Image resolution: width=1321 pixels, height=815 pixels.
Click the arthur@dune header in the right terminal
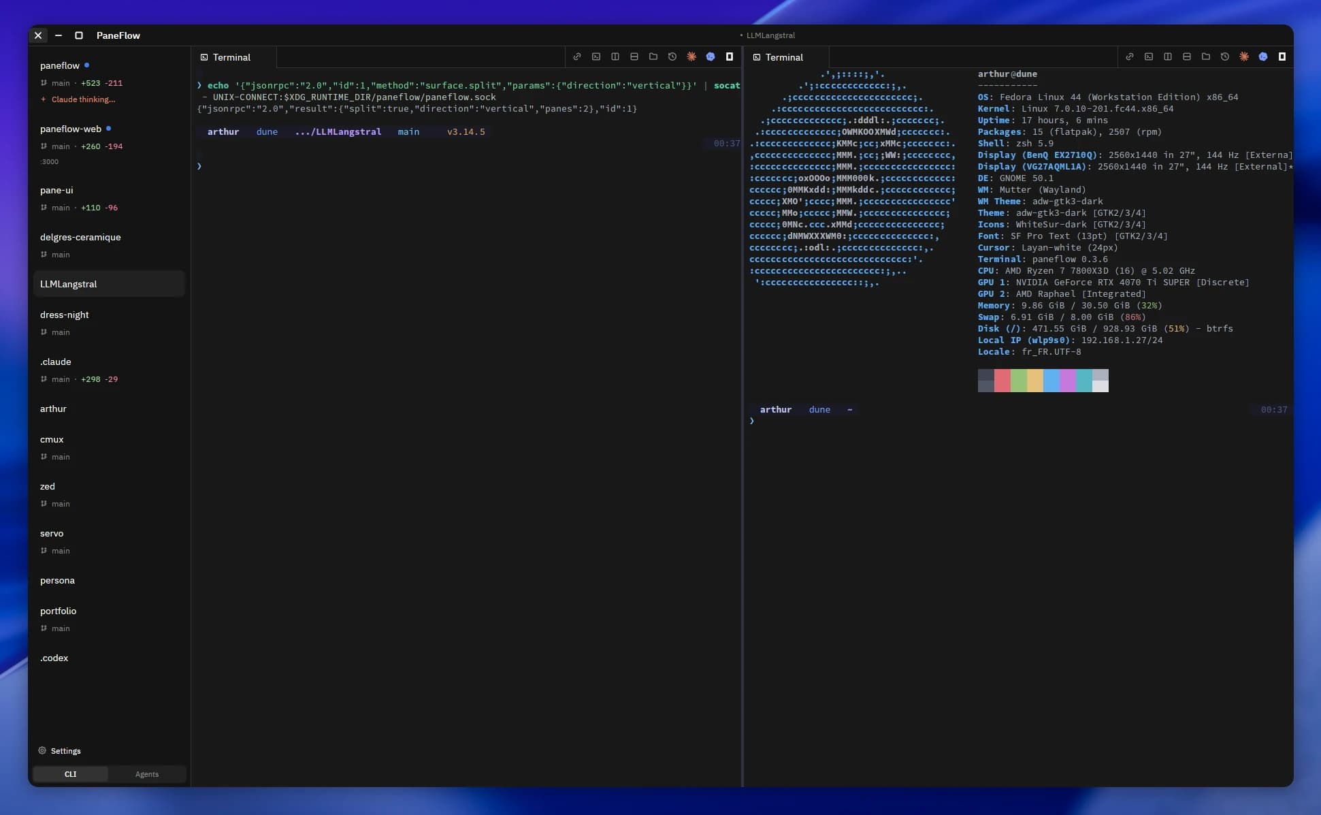point(1007,74)
